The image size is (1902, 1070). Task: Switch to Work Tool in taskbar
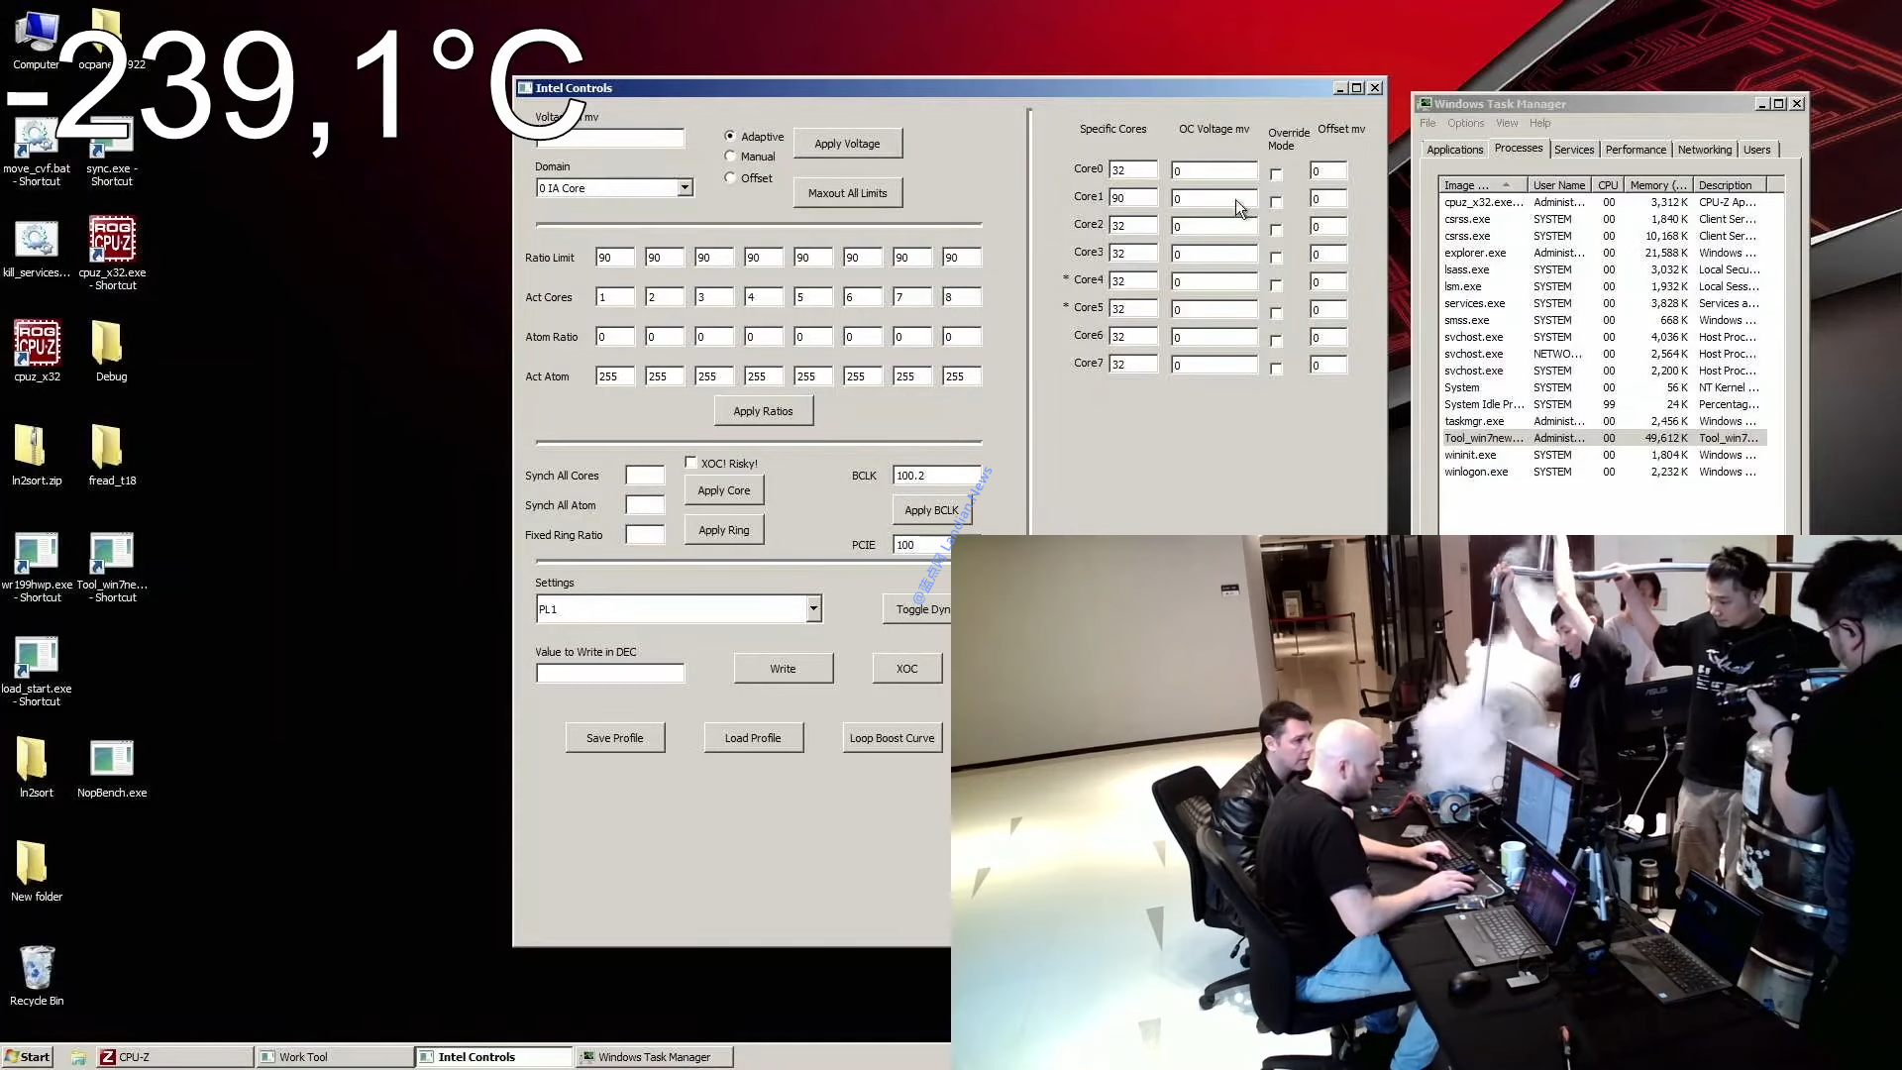[x=334, y=1057]
